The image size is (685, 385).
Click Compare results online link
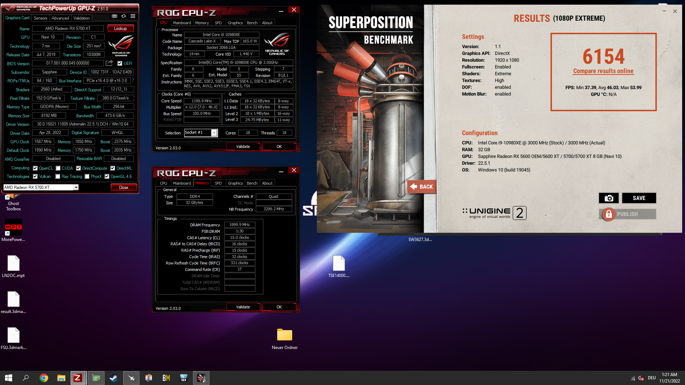point(603,71)
